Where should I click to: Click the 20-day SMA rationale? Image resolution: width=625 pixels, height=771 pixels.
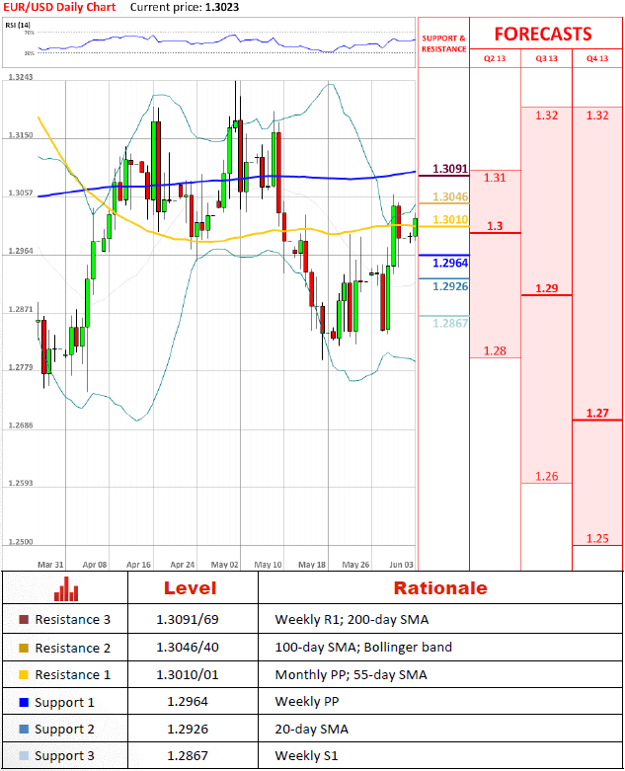tap(311, 729)
